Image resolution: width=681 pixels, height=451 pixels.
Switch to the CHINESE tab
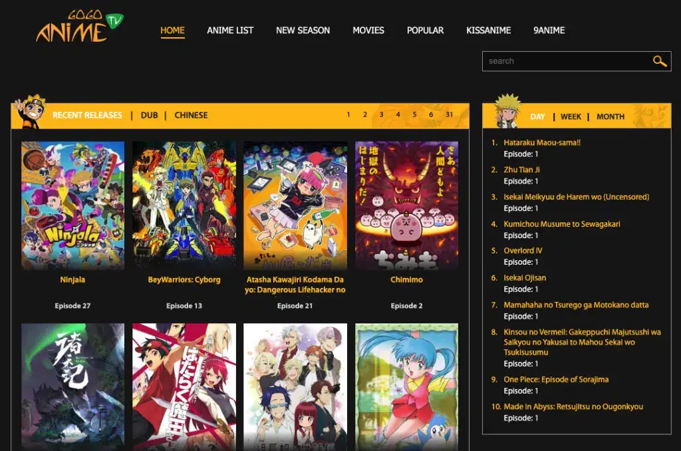(x=191, y=114)
